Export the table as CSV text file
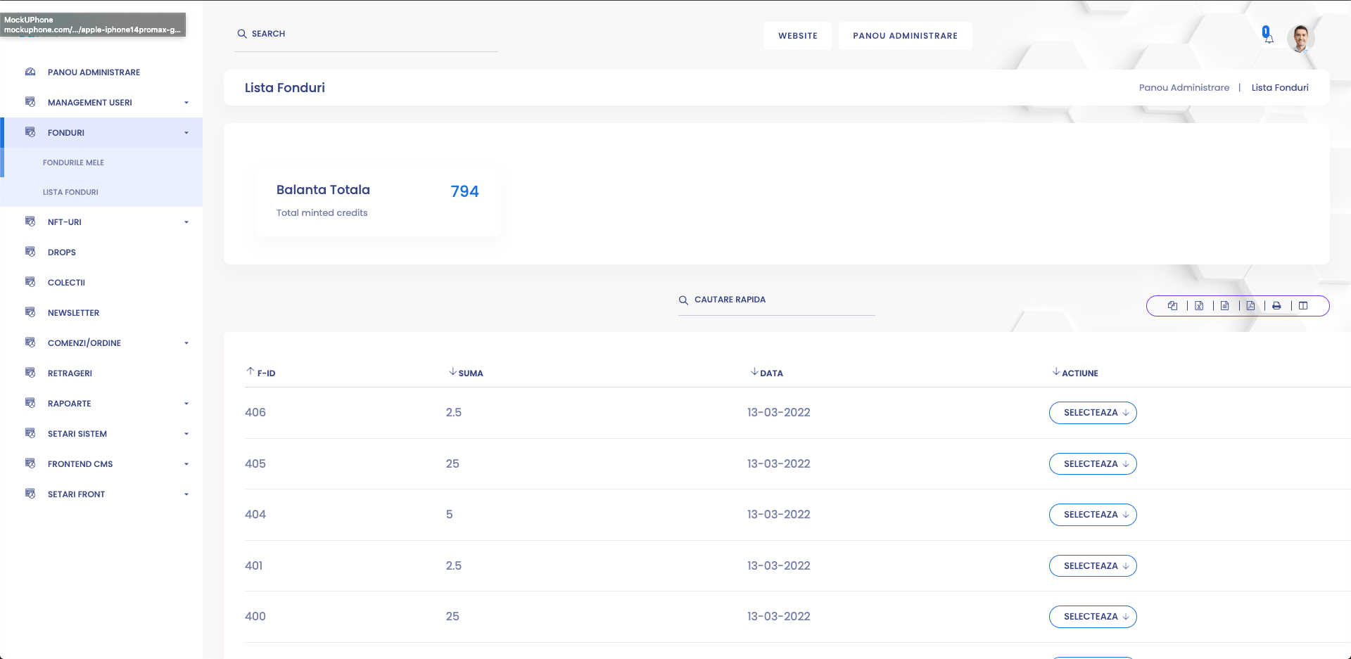The height and width of the screenshot is (659, 1351). [1225, 306]
